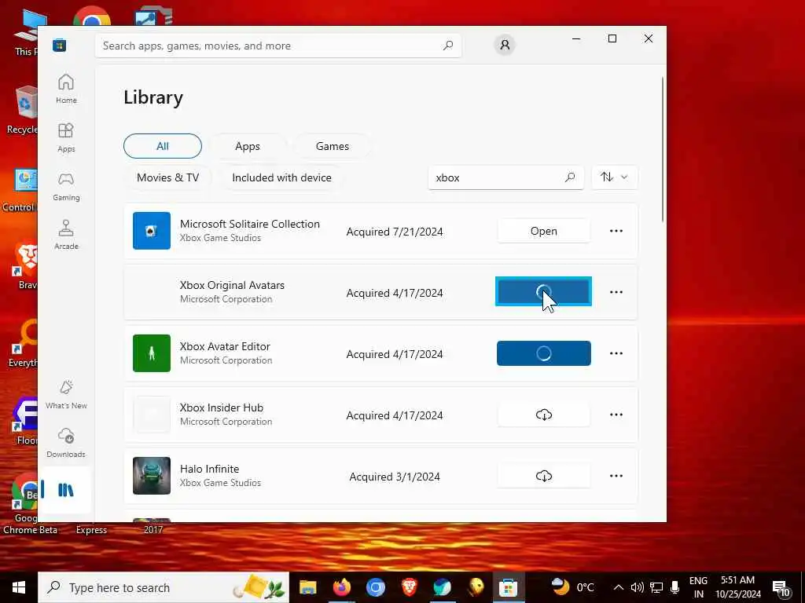
Task: Select the Movies & TV filter
Action: 168,177
